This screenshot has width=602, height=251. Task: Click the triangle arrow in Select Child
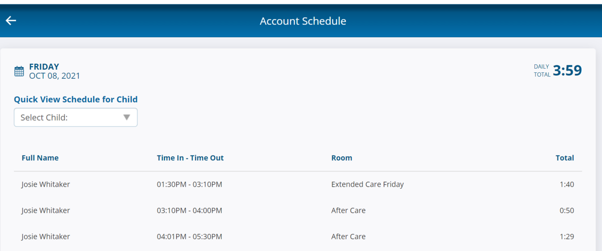[126, 117]
